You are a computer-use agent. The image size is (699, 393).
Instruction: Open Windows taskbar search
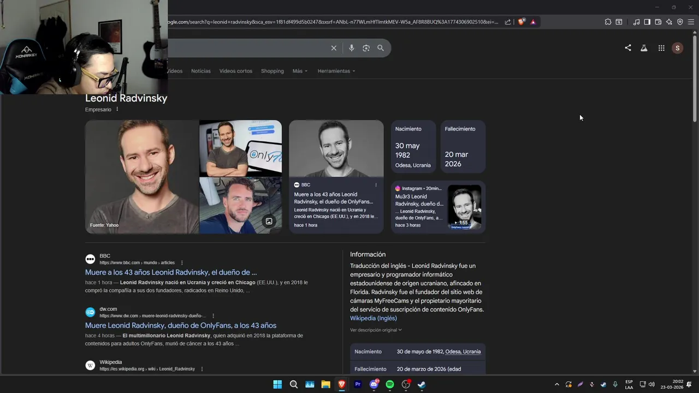294,384
